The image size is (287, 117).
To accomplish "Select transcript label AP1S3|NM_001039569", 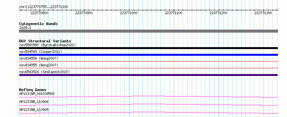I will tap(37, 94).
